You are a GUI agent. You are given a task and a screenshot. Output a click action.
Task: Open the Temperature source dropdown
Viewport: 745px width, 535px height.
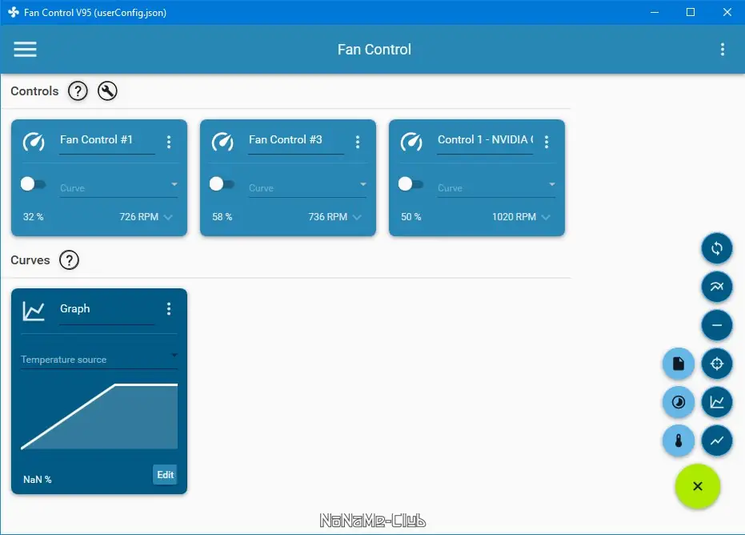point(99,359)
